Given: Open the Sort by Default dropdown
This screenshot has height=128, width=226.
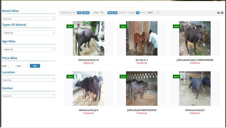Looking at the screenshot, I should tap(153, 13).
